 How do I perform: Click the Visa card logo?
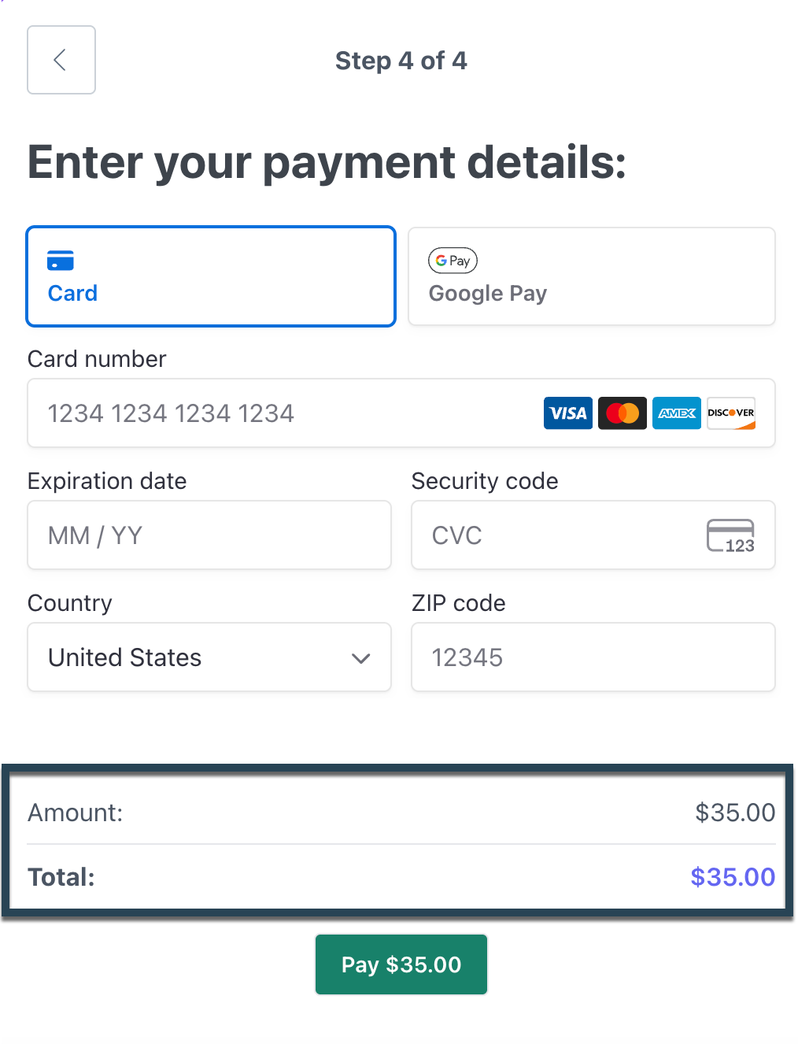[568, 413]
